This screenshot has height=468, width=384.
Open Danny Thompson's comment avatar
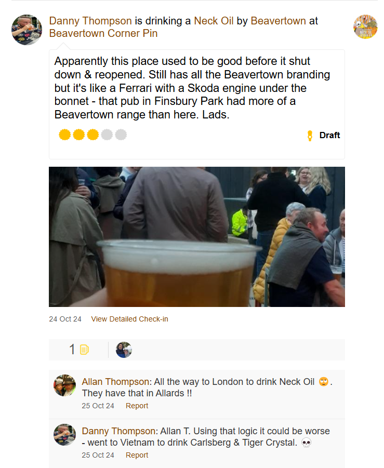[x=65, y=435]
